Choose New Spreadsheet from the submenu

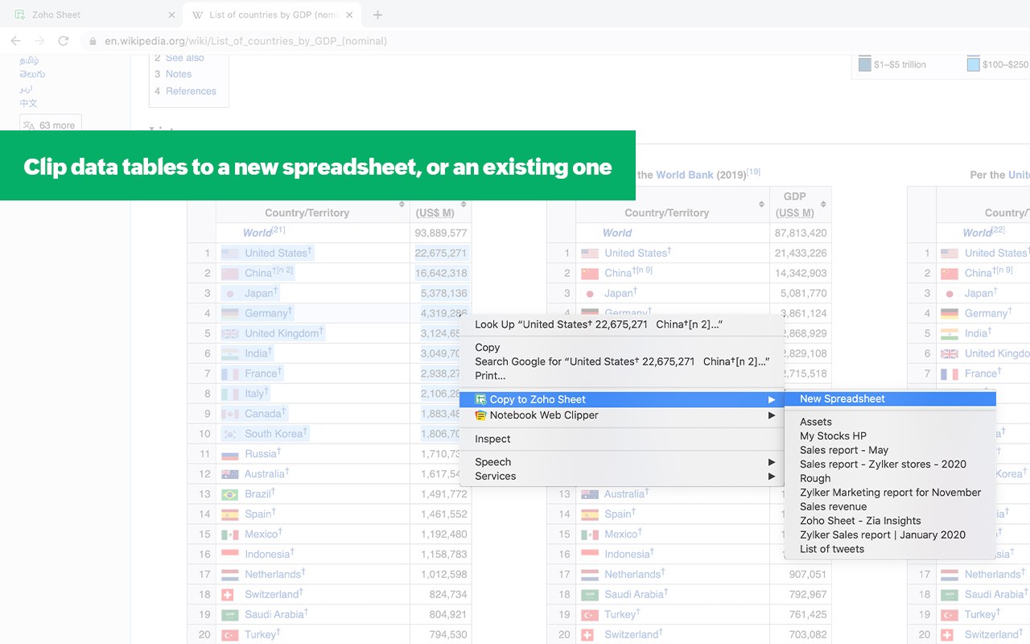click(x=890, y=398)
